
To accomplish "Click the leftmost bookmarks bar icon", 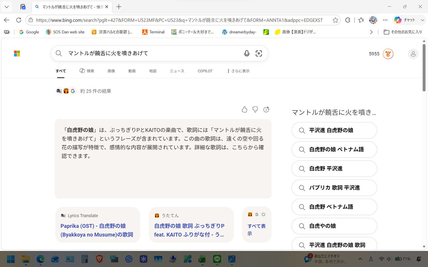I will [x=7, y=32].
